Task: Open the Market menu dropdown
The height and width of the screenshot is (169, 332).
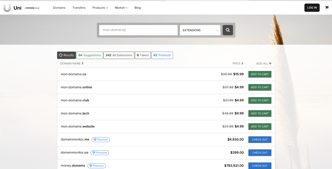Action: point(121,8)
